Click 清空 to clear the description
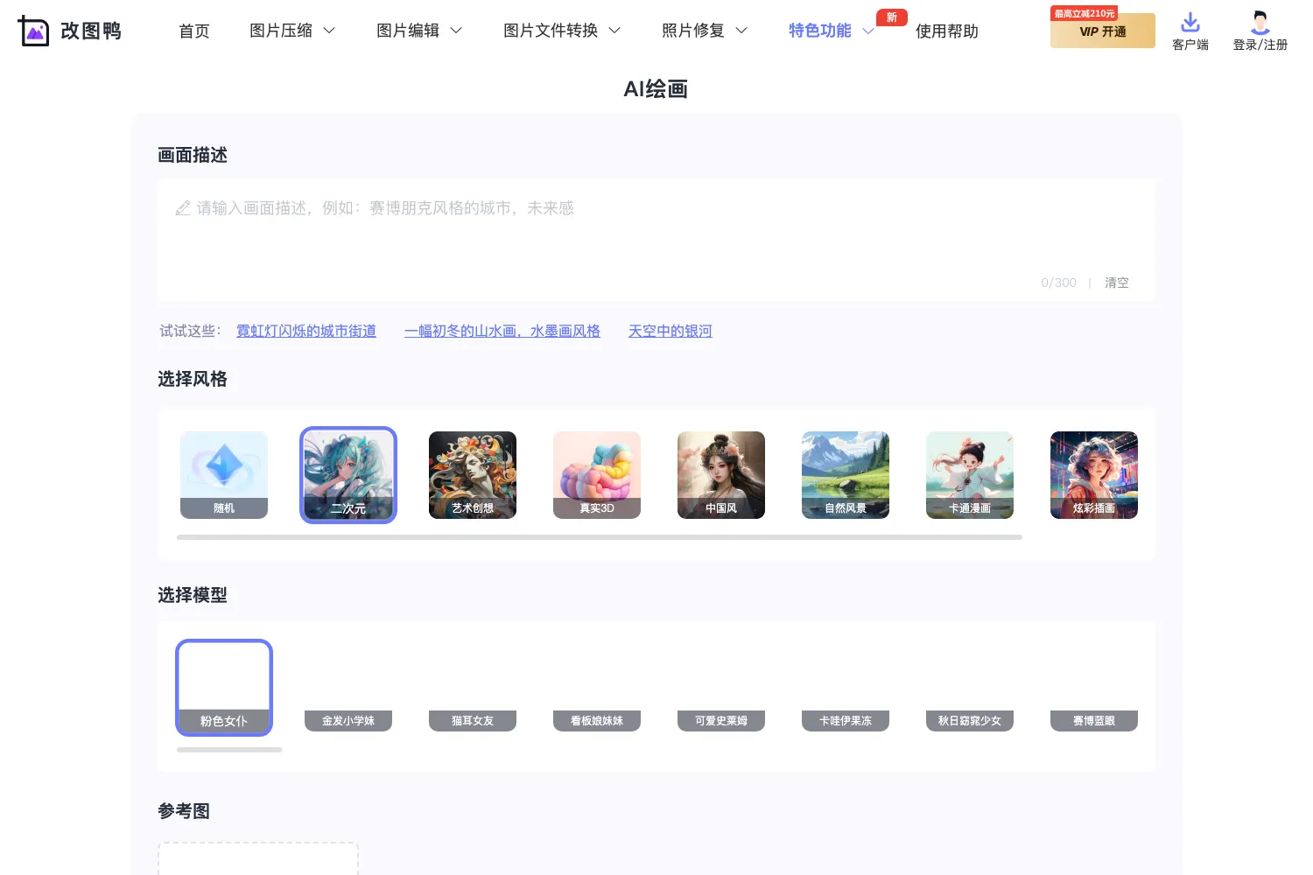Viewport: 1313px width, 875px height. click(x=1117, y=283)
